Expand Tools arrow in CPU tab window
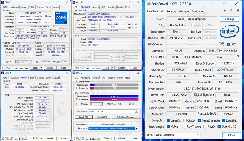Screen dimensions: 244x141 point(41,68)
